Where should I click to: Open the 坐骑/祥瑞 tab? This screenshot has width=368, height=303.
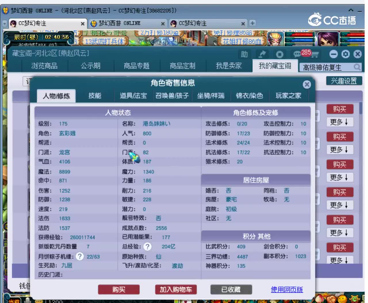click(x=211, y=96)
